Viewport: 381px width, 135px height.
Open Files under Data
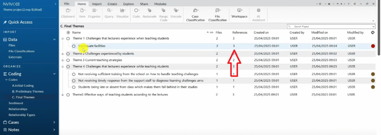[x=12, y=45]
